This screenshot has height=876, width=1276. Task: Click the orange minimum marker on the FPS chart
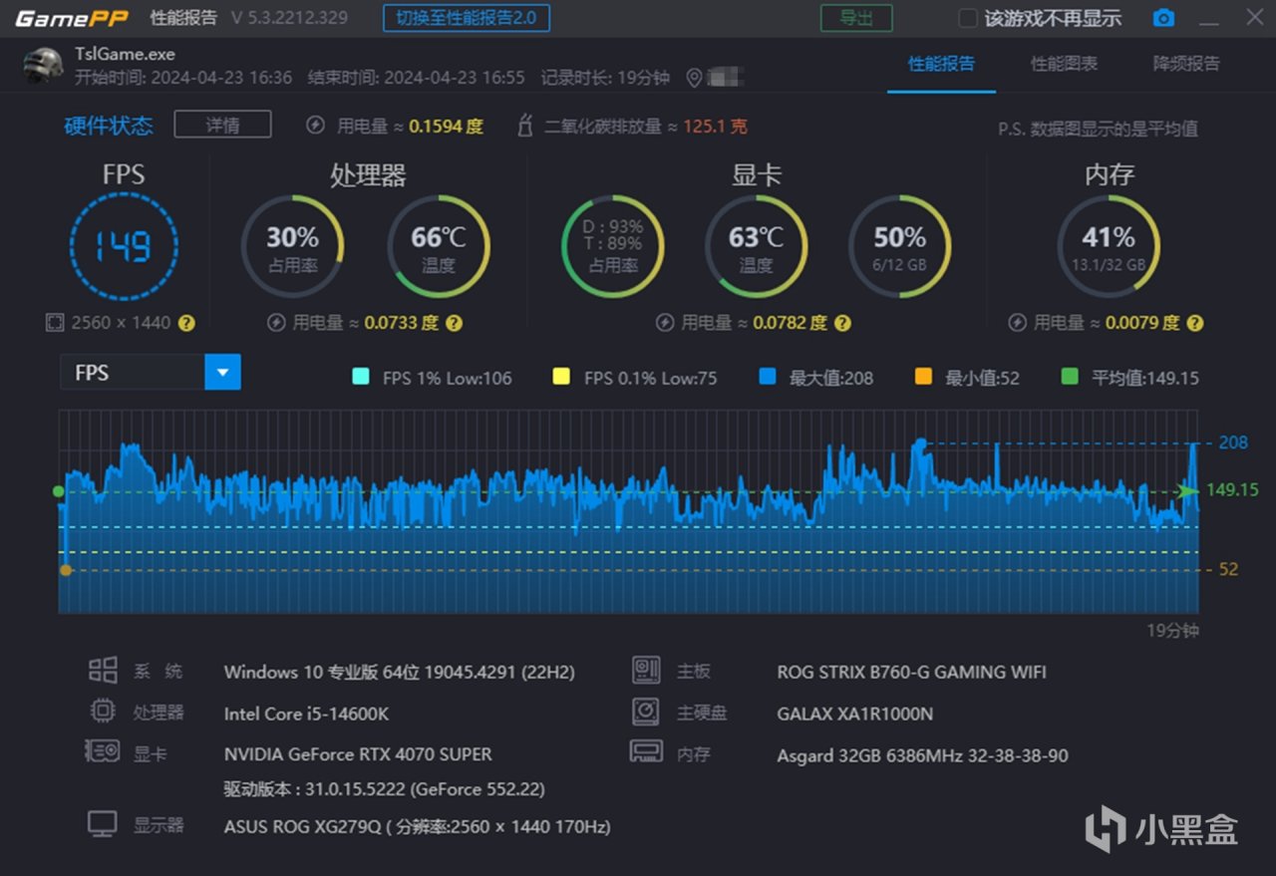tap(66, 570)
